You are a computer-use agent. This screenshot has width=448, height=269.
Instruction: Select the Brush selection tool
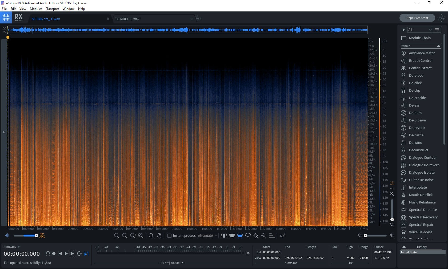coord(256,235)
